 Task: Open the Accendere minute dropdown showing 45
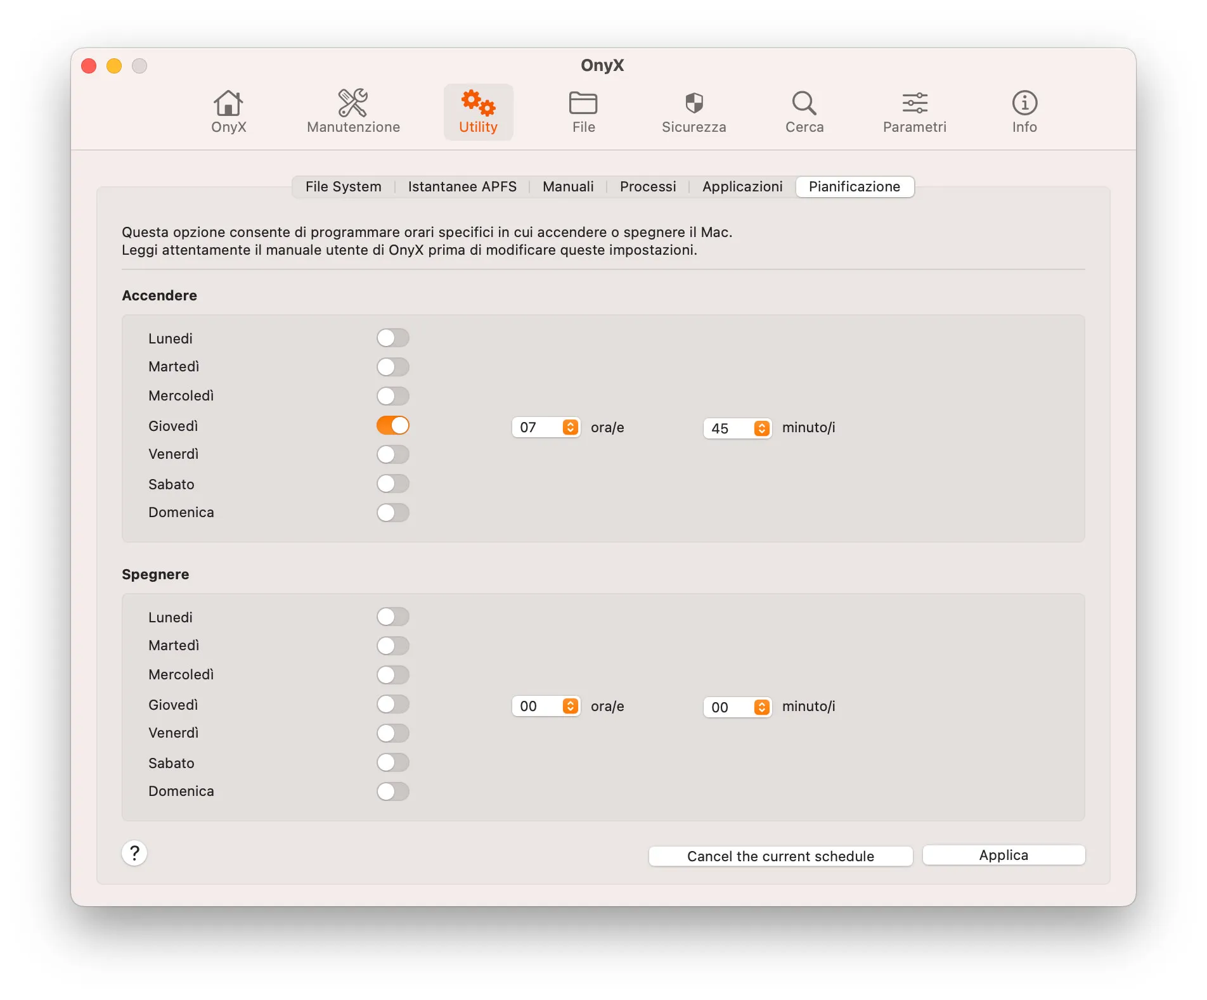(x=737, y=428)
